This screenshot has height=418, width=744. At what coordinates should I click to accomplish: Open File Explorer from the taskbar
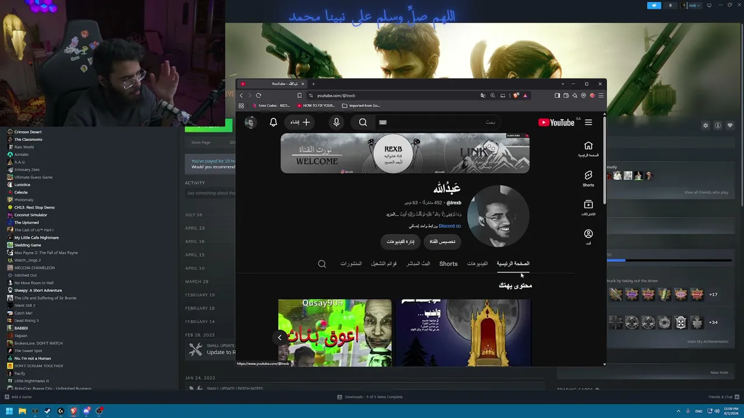[x=22, y=411]
